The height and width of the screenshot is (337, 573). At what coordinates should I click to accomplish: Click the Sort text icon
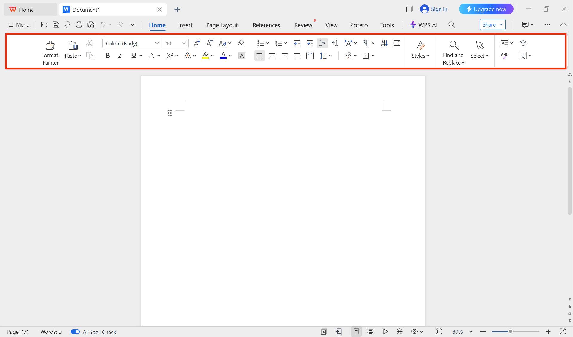(x=384, y=43)
